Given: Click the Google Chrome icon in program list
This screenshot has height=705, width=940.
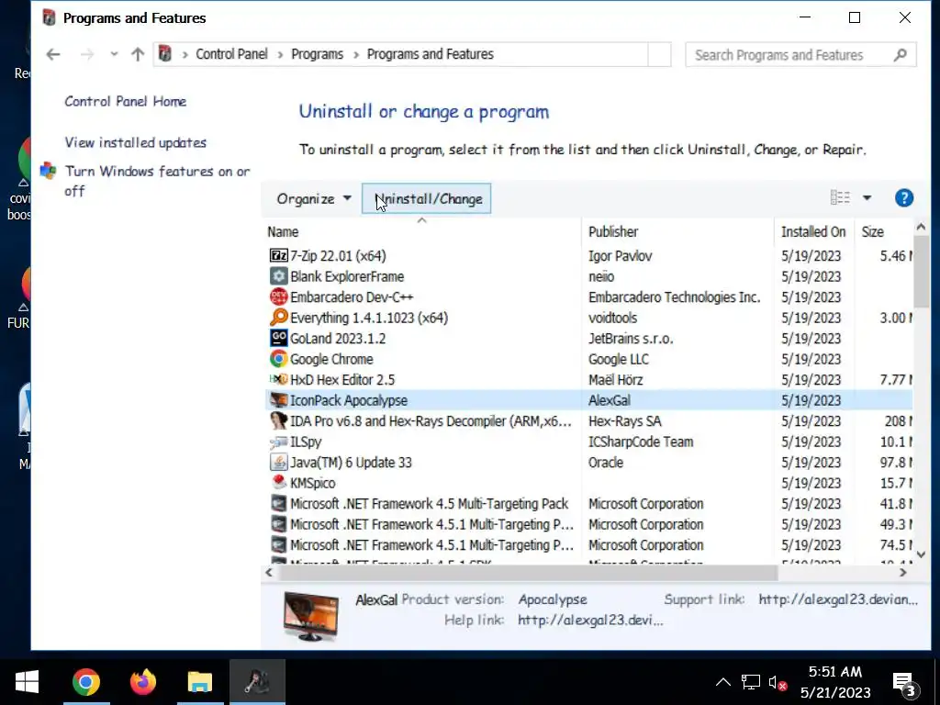Looking at the screenshot, I should (x=279, y=359).
